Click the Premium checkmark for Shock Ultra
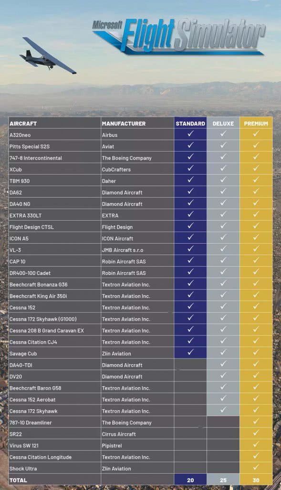The width and height of the screenshot is (281, 490). (x=256, y=468)
